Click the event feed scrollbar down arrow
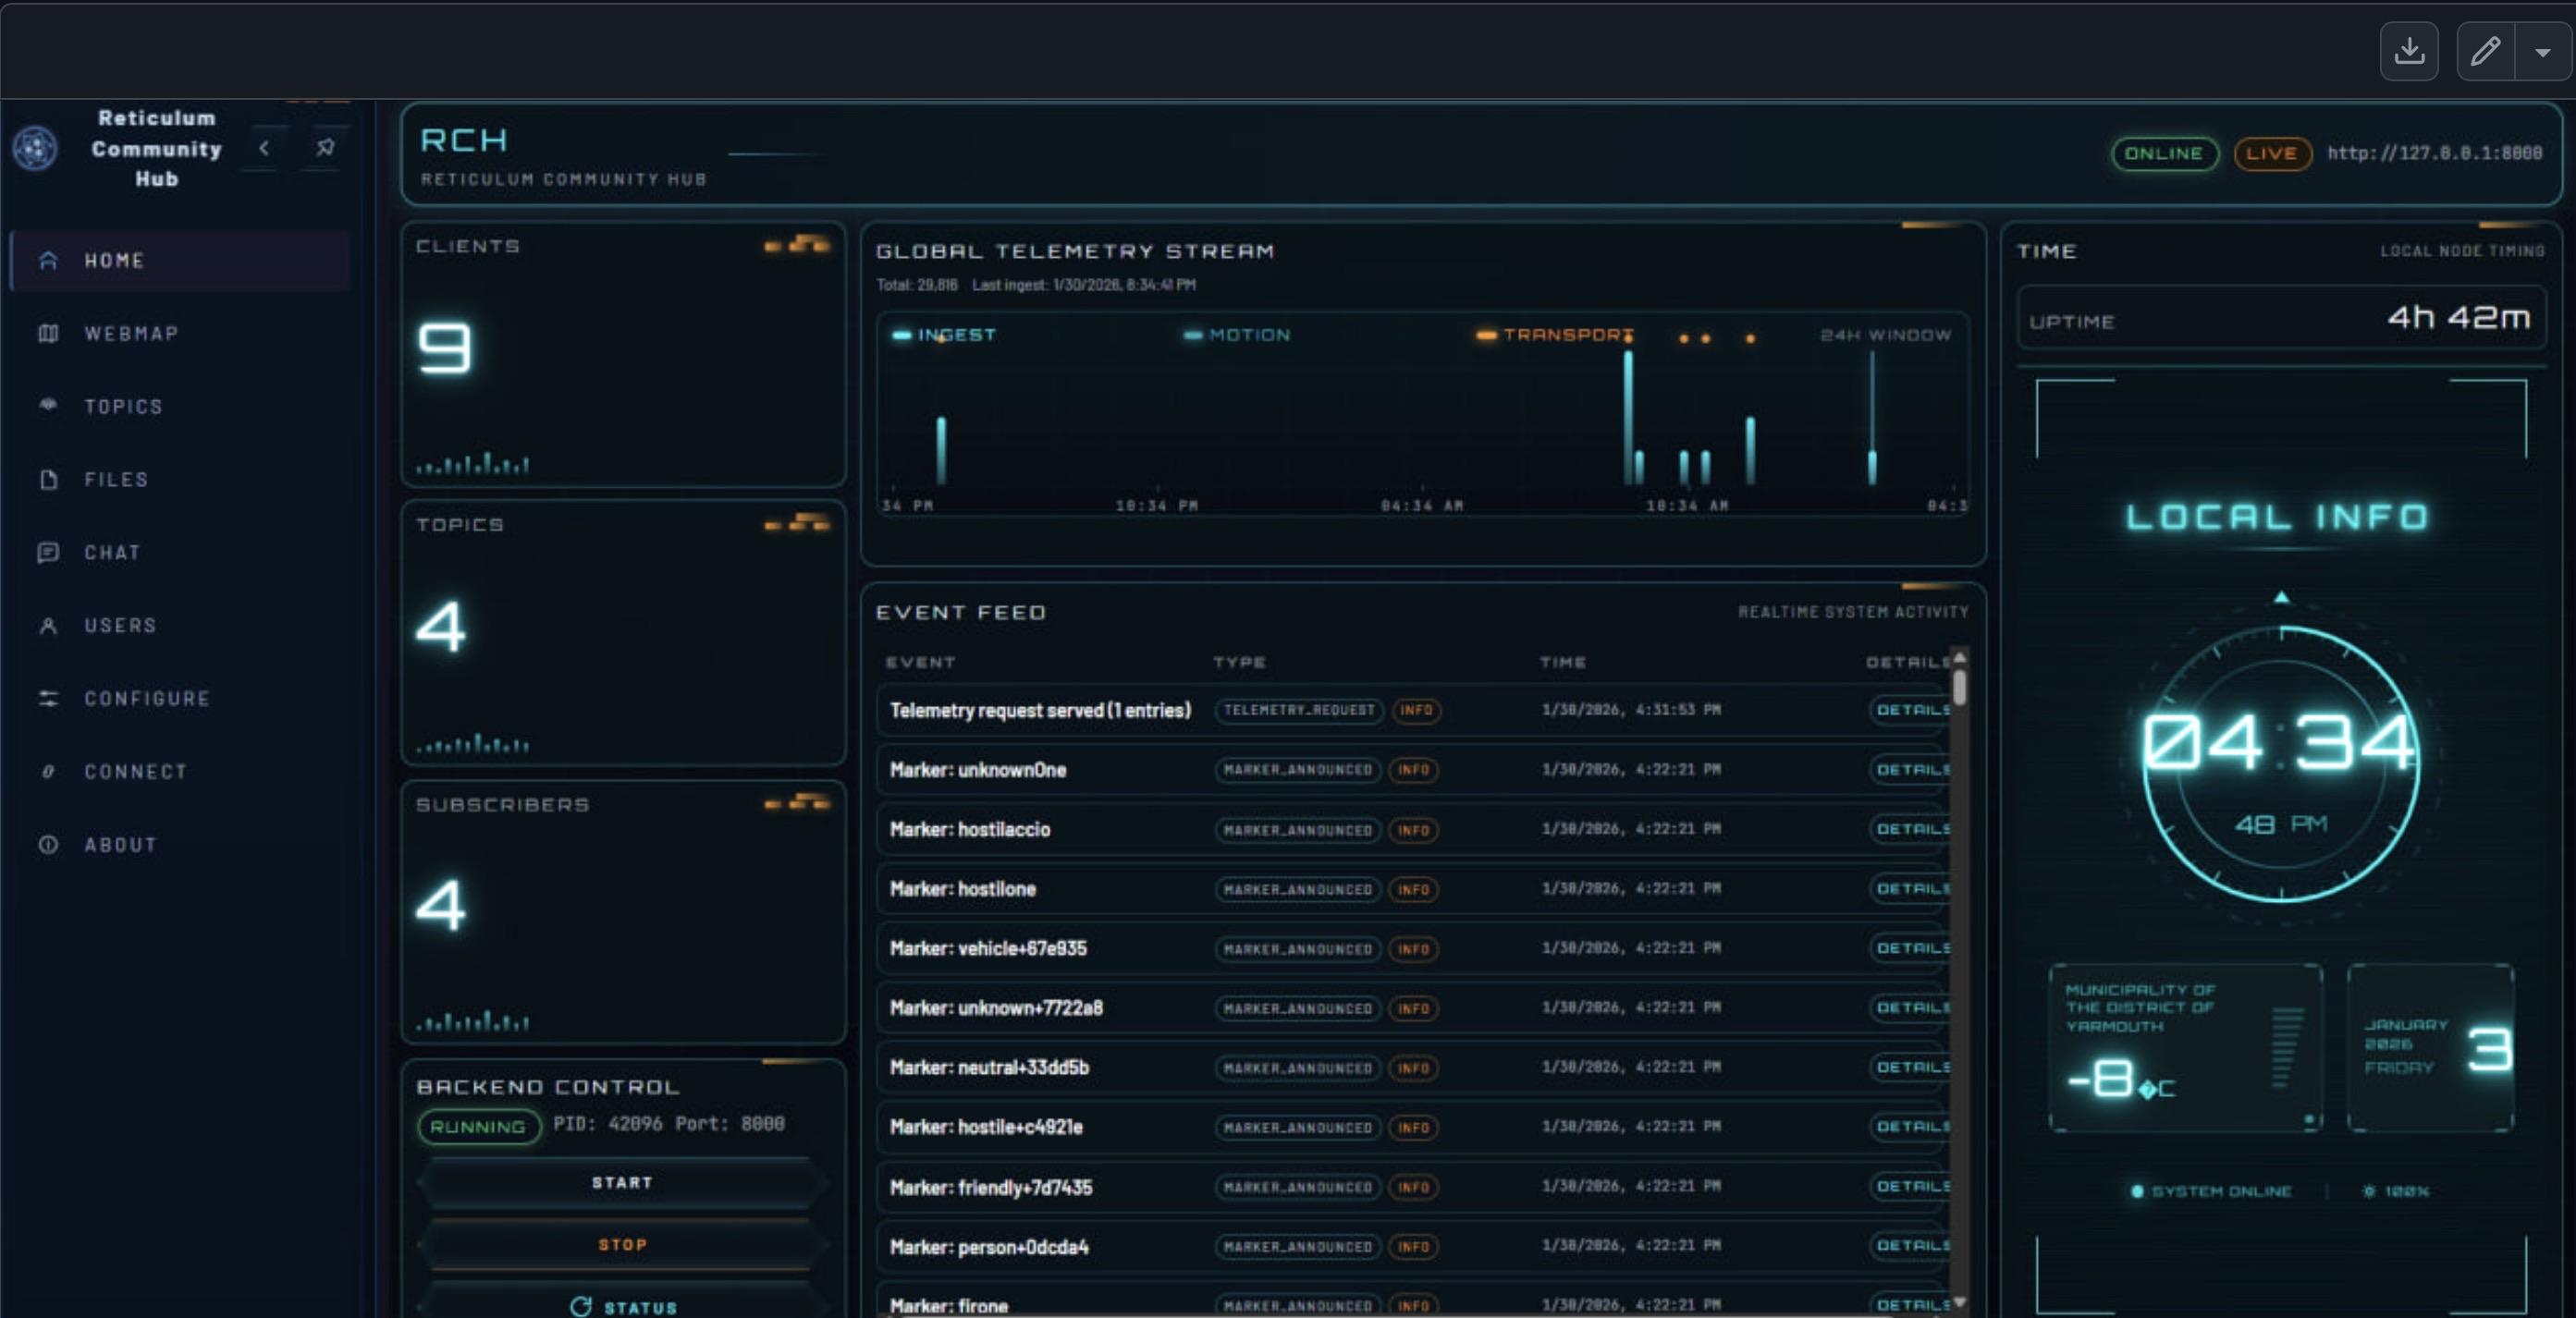Screen dimensions: 2576x1318 coord(1959,1301)
